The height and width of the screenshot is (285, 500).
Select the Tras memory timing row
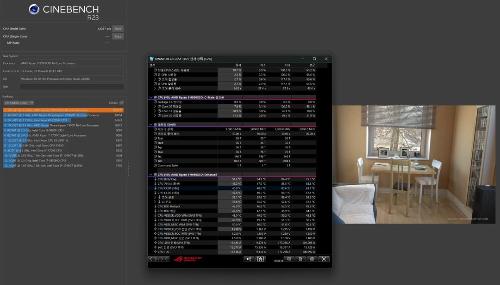point(232,152)
